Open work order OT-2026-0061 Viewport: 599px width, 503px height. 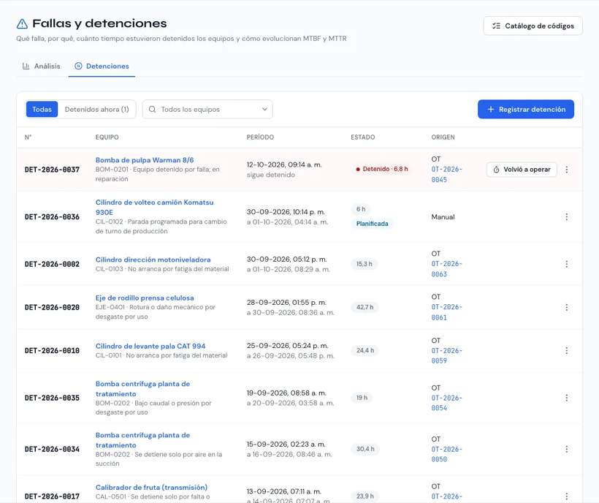(x=446, y=312)
